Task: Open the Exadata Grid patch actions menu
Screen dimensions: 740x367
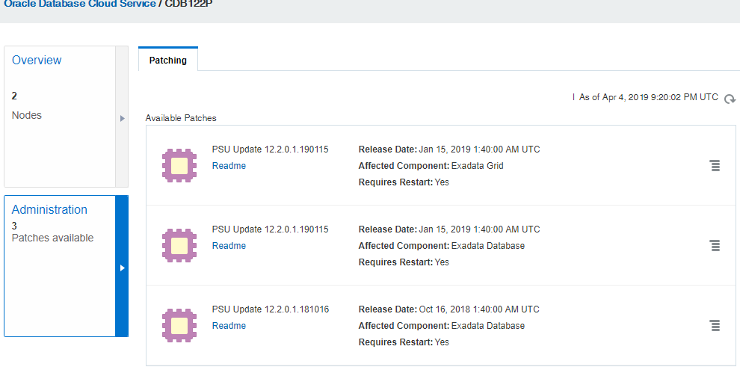Action: point(715,165)
